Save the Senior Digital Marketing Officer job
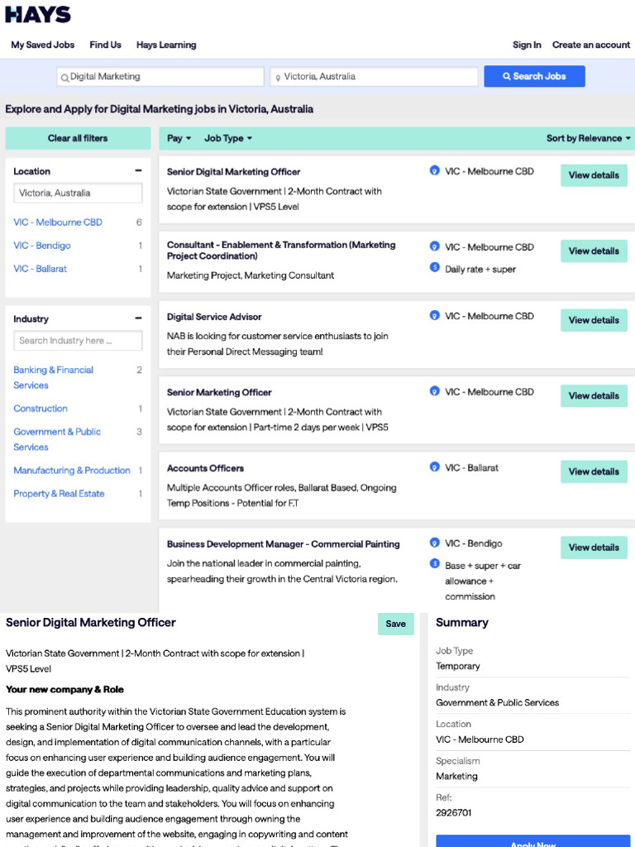635x847 pixels. pos(395,624)
